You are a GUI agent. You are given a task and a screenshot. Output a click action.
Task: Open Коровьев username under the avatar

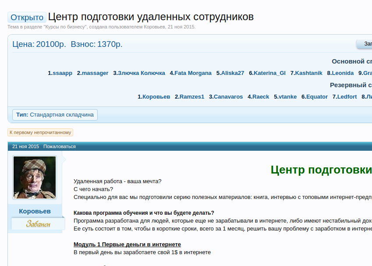click(35, 211)
